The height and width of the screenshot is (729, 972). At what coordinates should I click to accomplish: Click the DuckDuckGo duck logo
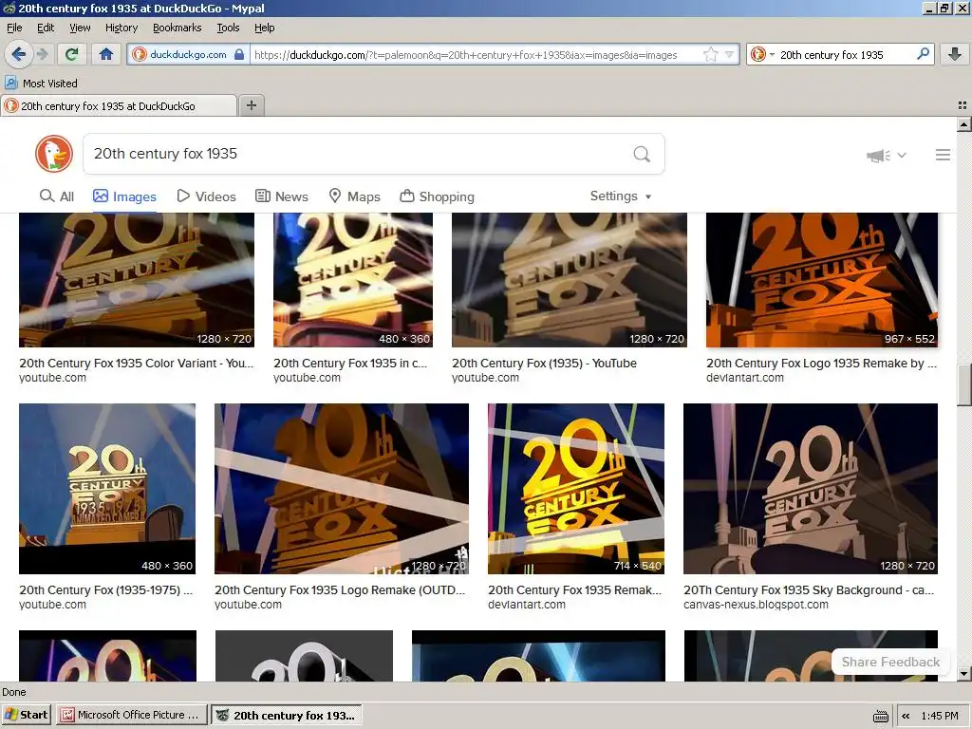[x=54, y=154]
